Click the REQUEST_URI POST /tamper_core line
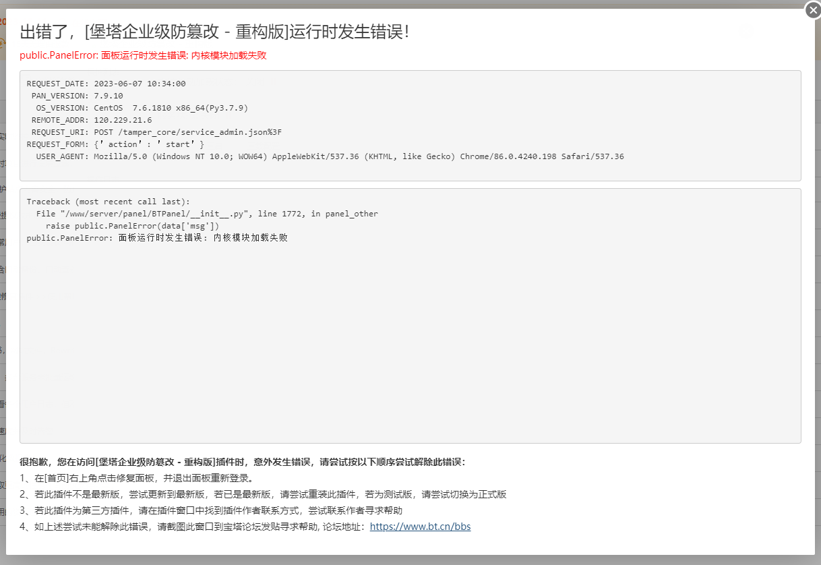Screen dimensions: 821x565 click(x=156, y=132)
